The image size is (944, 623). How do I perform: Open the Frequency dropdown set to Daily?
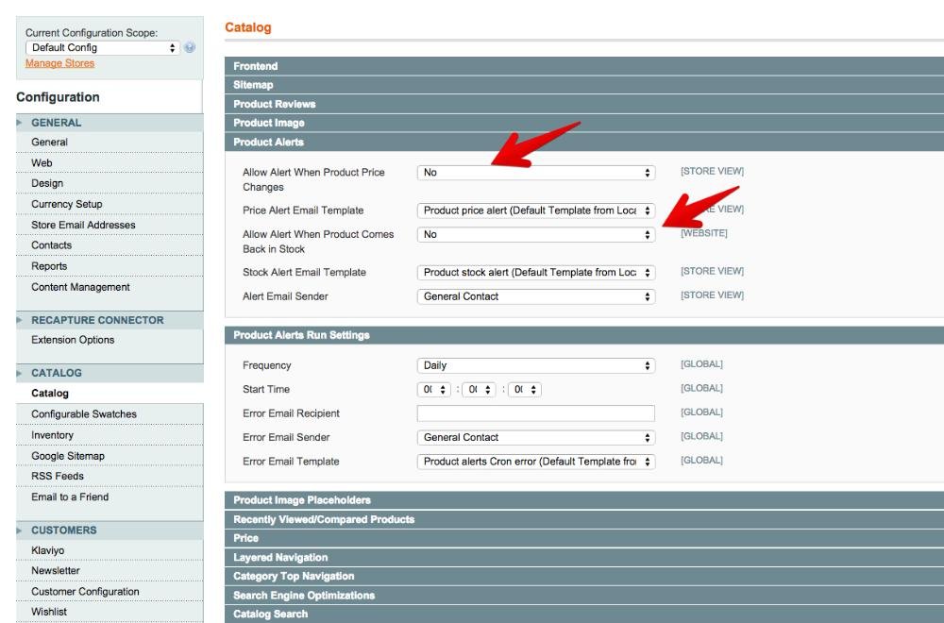pos(535,366)
